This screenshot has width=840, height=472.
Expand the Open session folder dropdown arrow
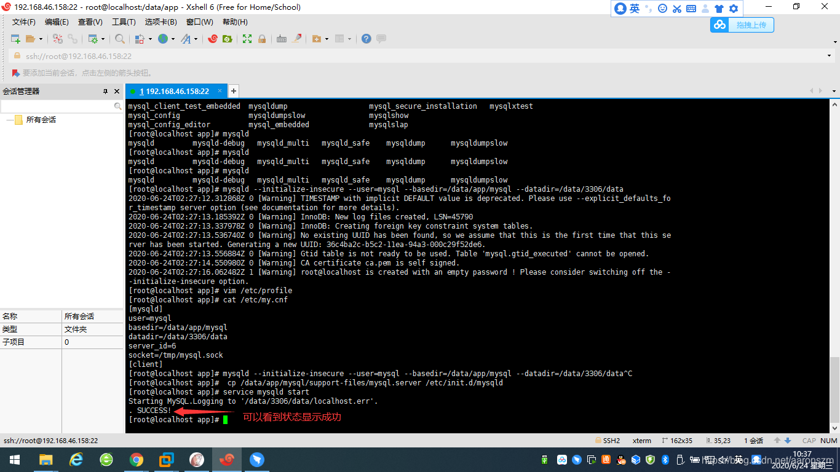coord(41,39)
